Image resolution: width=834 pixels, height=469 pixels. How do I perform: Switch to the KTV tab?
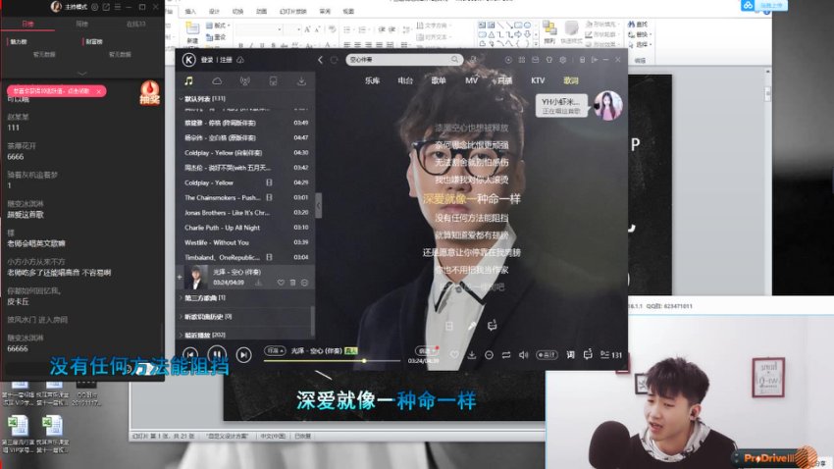coord(538,80)
